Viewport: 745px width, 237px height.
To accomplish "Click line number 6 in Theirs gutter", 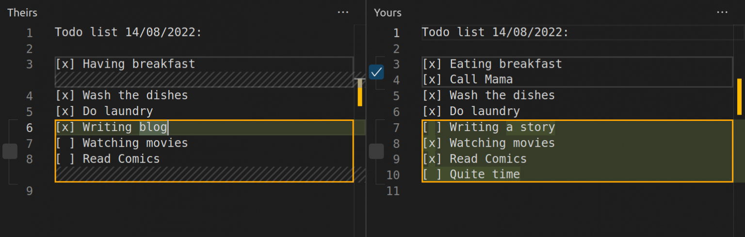I will tap(30, 128).
